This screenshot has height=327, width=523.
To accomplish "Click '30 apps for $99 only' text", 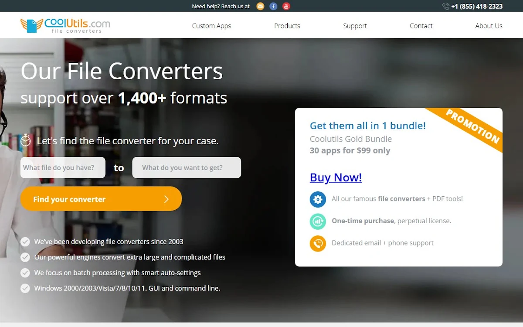I will pos(350,150).
